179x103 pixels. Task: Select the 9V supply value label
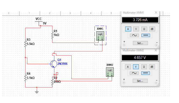(45, 23)
